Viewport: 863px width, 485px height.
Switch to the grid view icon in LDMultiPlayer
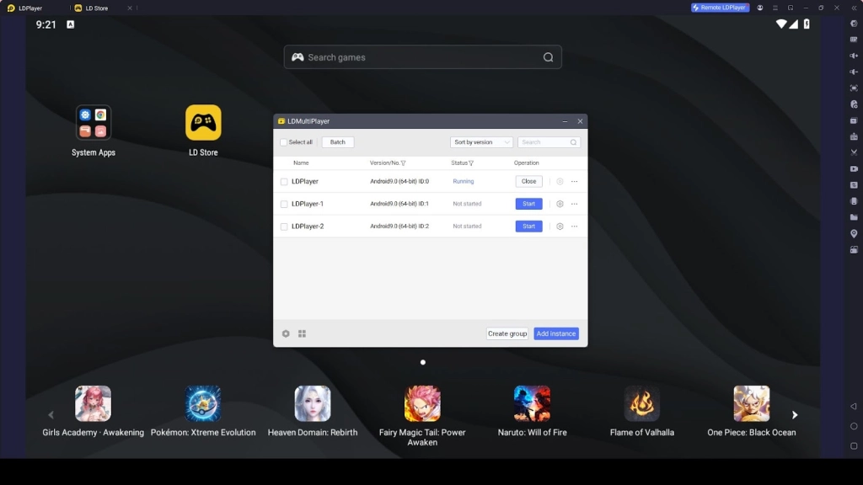(303, 333)
